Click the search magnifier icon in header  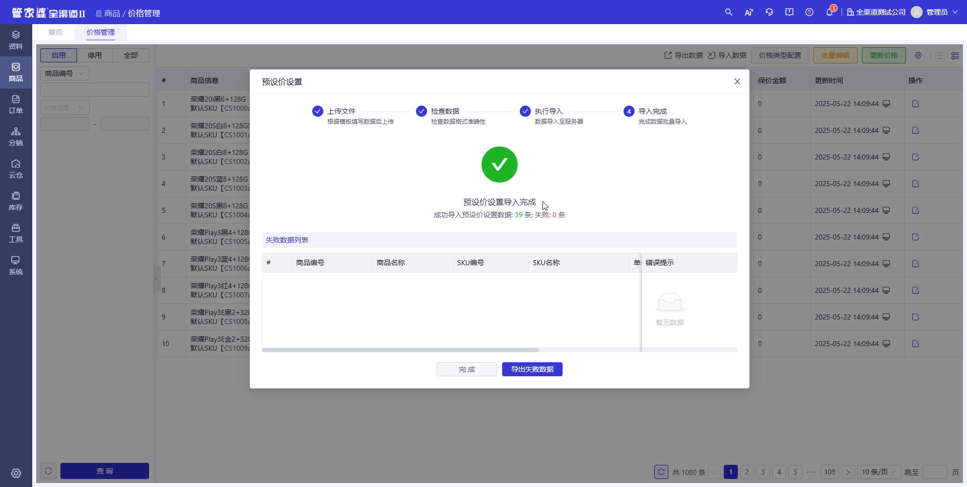(x=728, y=12)
